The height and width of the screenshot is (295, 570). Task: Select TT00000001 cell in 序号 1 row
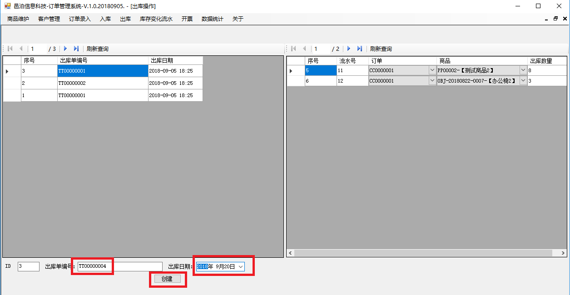point(103,95)
